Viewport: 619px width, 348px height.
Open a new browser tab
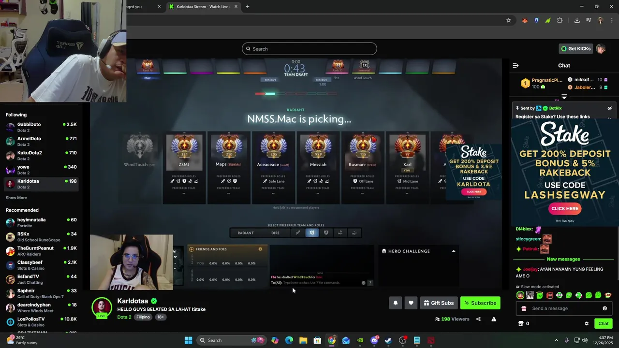247,7
